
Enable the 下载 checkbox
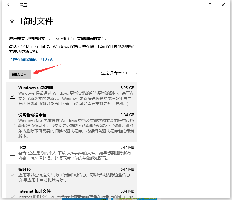coord(13,153)
